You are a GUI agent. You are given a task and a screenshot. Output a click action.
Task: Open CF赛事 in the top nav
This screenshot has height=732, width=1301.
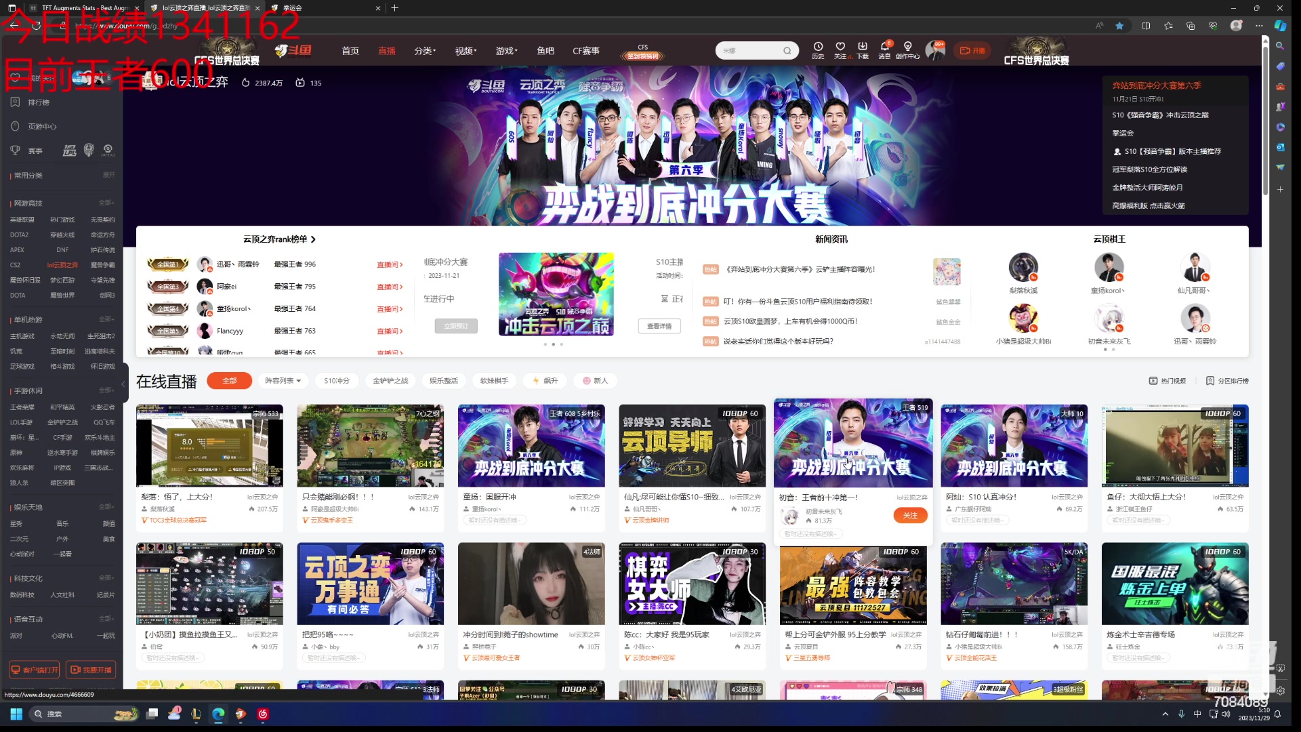(586, 51)
